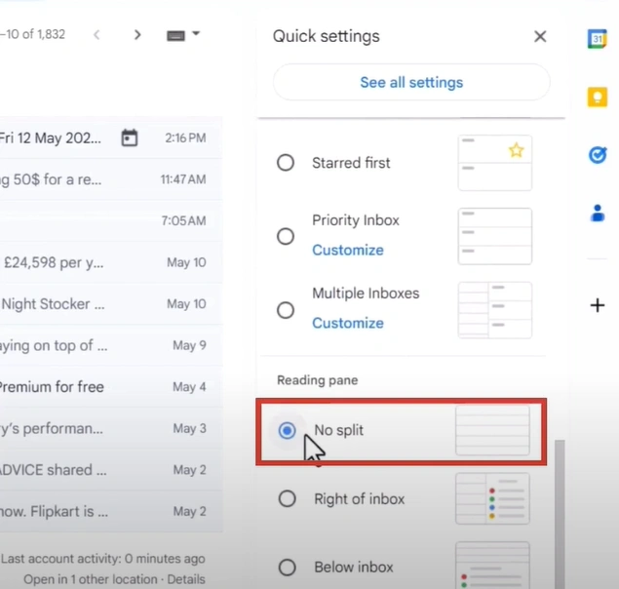Click the Starred first preview thumbnail

(495, 163)
